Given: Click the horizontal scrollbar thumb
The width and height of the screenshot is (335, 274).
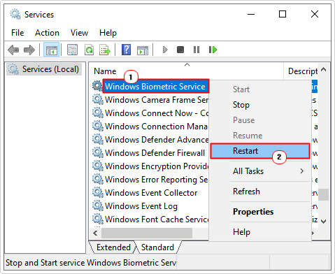Looking at the screenshot, I should [x=147, y=233].
